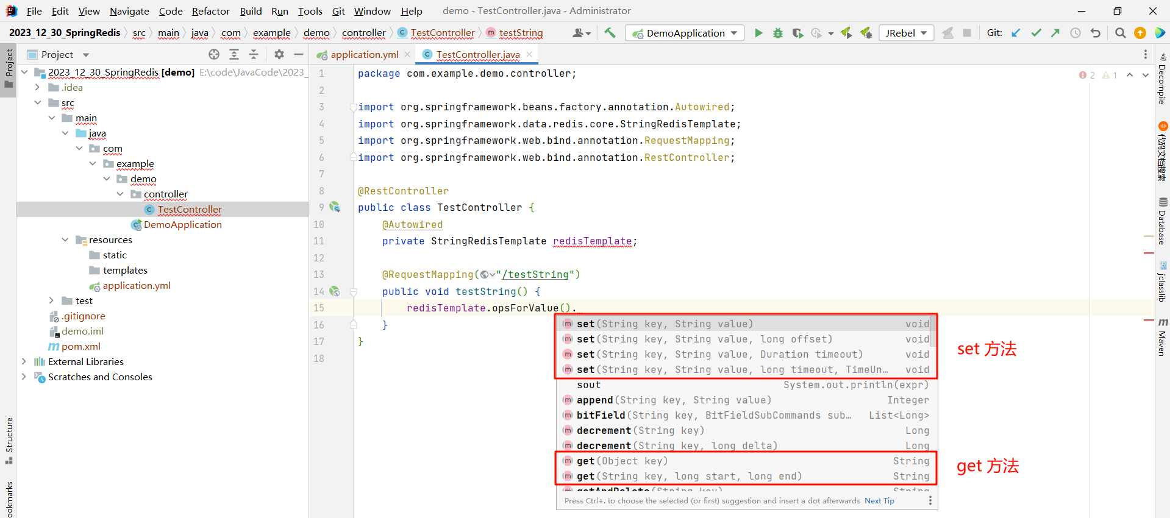Click the orange IDE update icon

(x=1140, y=33)
